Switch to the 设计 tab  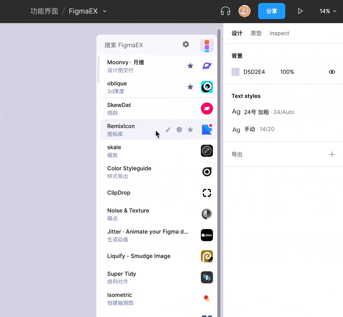pyautogui.click(x=237, y=33)
